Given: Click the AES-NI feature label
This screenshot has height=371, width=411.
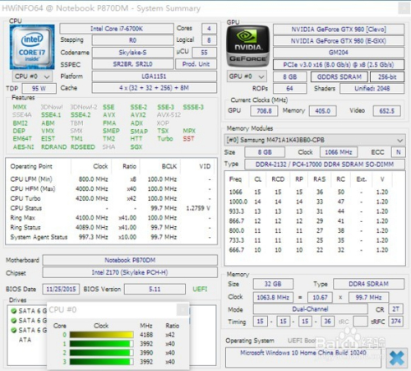Looking at the screenshot, I should click(x=23, y=147).
